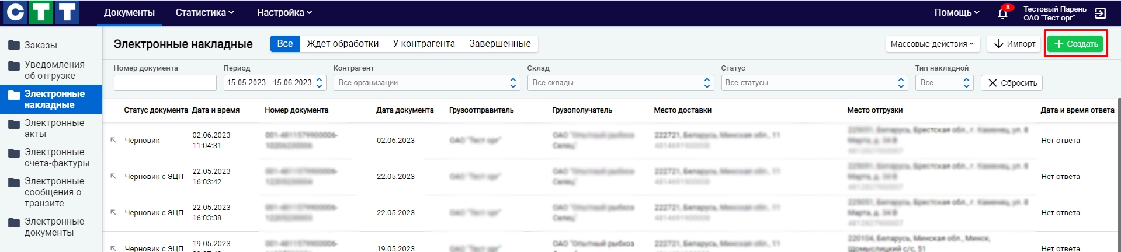Open the Склад Все склады dropdown
Viewport: 1121px width, 252px height.
[x=620, y=83]
